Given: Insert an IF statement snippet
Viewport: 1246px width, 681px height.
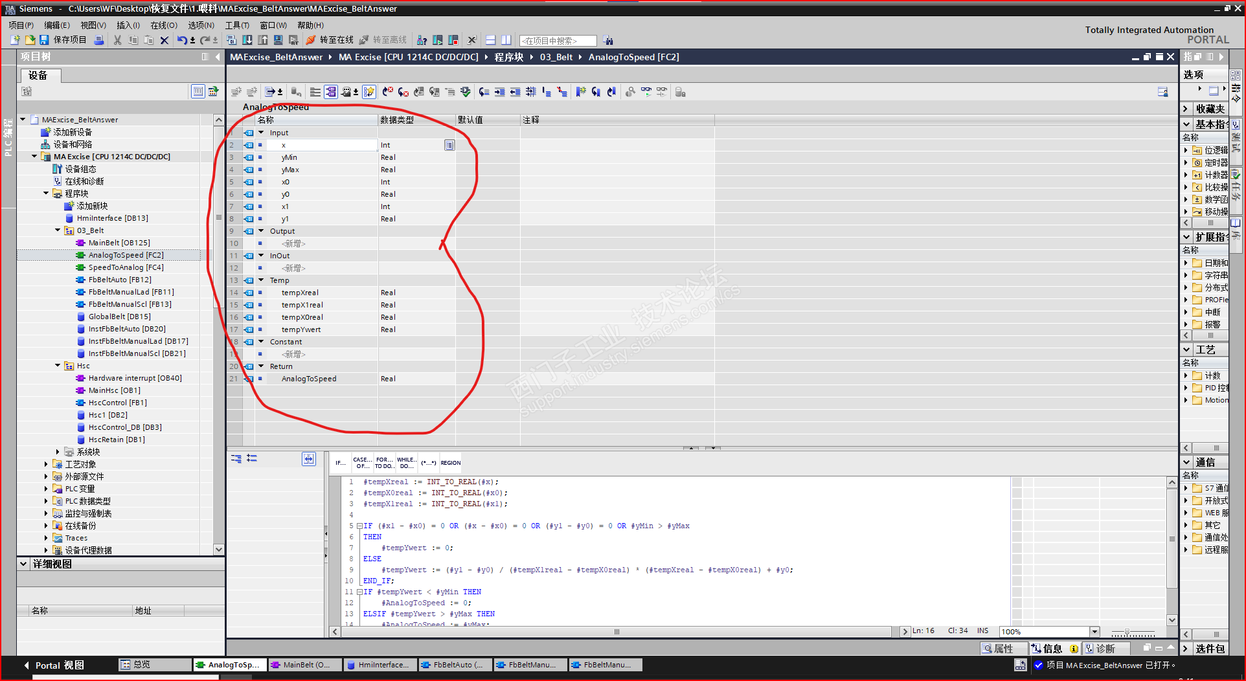Looking at the screenshot, I should (x=341, y=463).
